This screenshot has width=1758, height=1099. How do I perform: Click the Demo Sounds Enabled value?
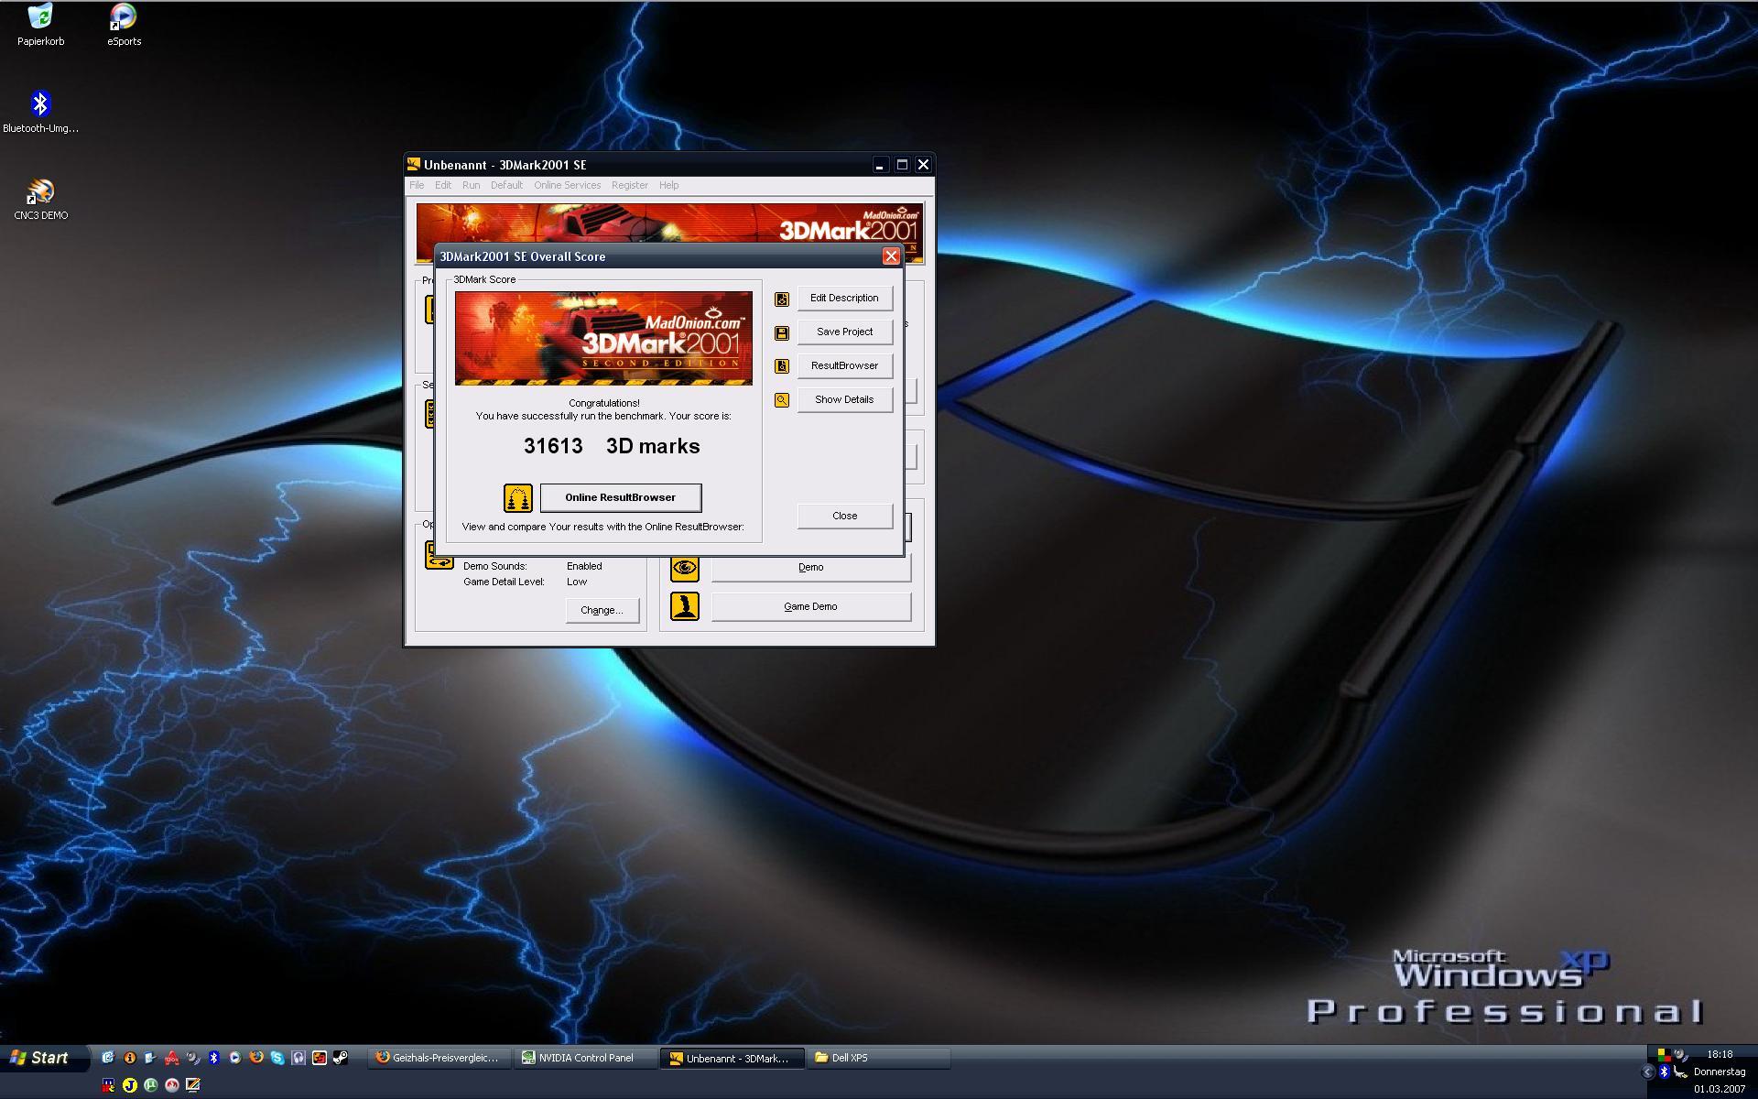[584, 567]
